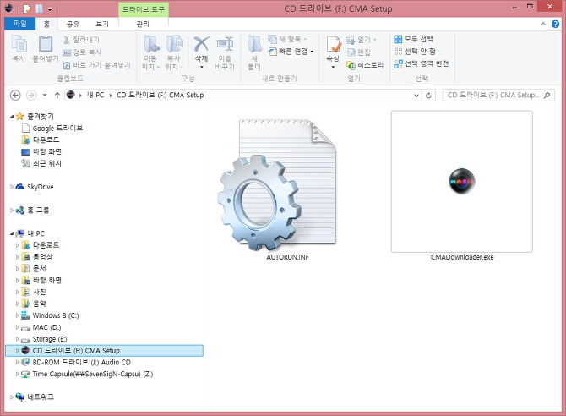Click 내 PC in the address bar
This screenshot has width=566, height=416.
[x=95, y=95]
